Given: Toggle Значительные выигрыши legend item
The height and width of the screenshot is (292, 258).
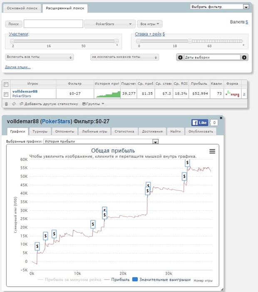Looking at the screenshot, I should click(161, 279).
